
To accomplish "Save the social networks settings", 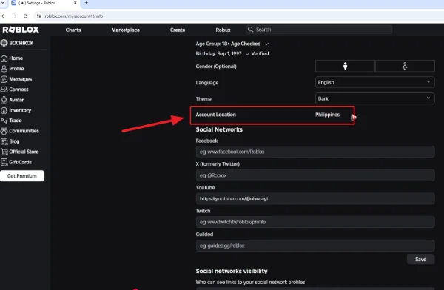I will [x=420, y=260].
